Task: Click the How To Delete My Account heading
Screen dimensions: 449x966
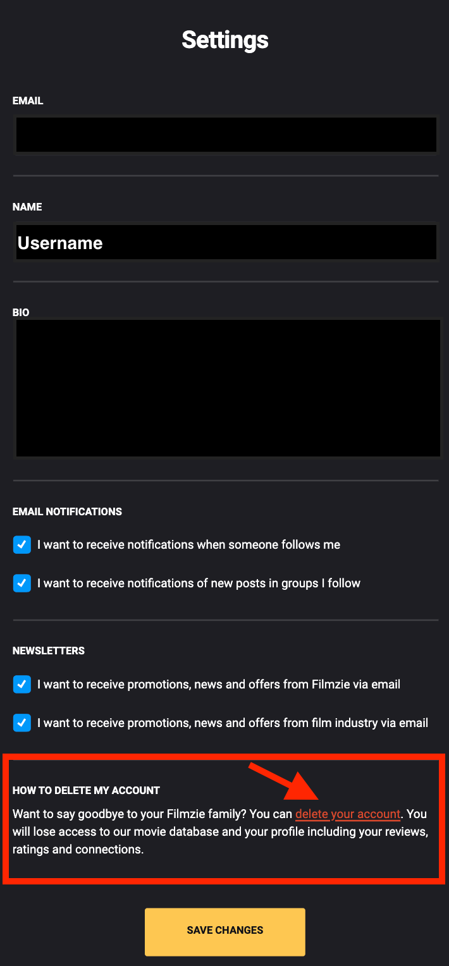Action: click(86, 790)
